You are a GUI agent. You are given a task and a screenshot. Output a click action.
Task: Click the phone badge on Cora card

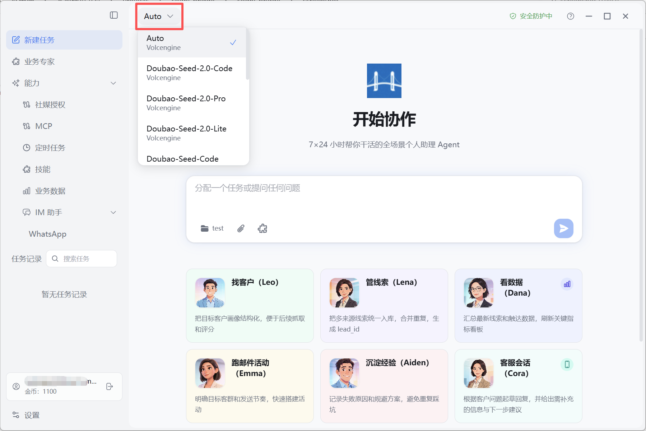point(567,365)
